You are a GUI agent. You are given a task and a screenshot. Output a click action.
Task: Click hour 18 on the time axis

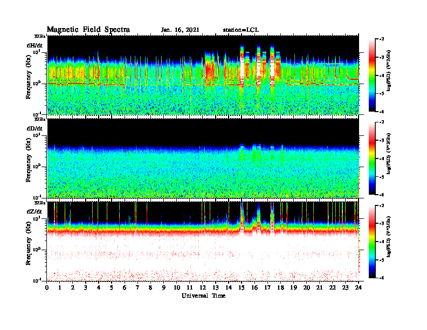pos(280,288)
